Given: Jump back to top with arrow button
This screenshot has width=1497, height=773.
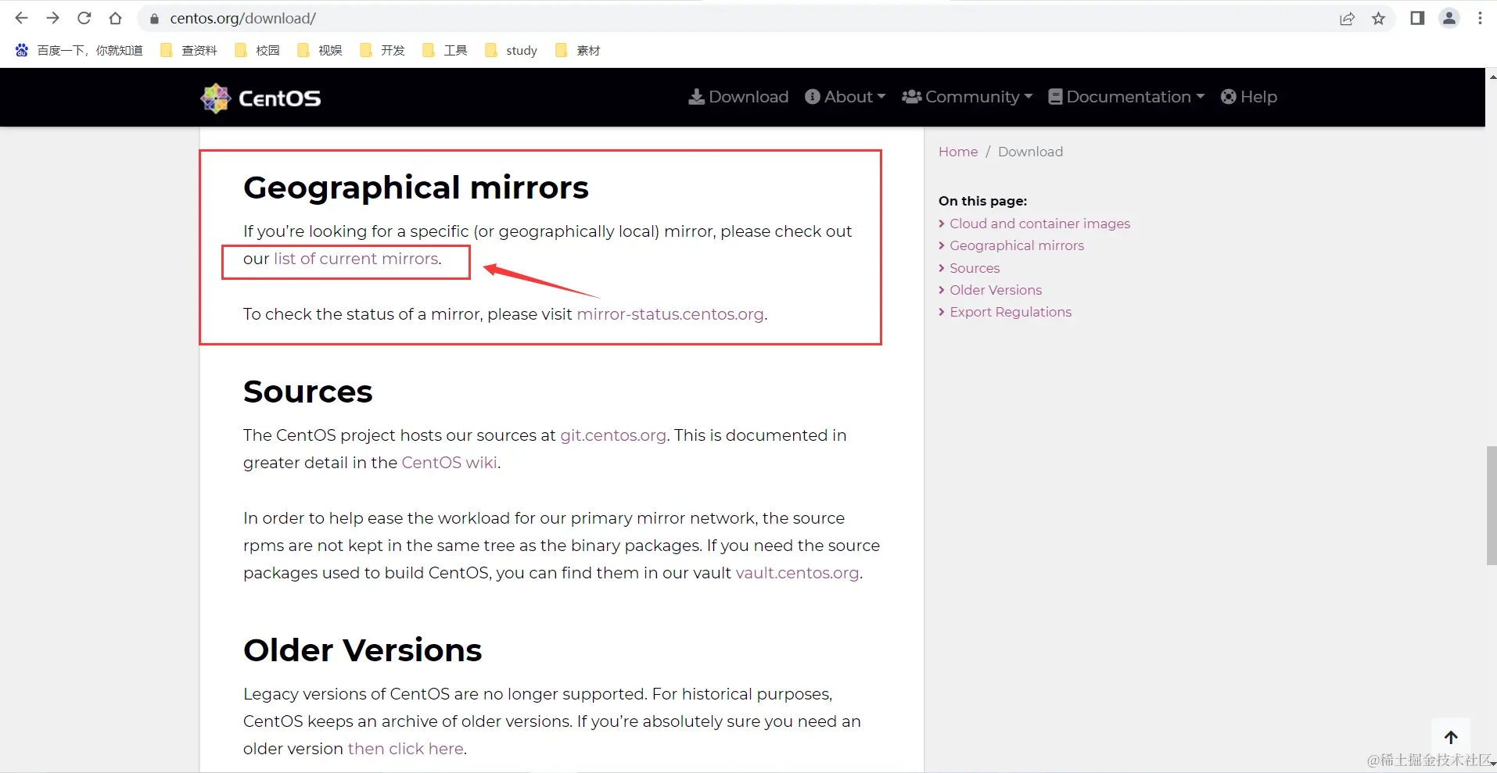Looking at the screenshot, I should (1451, 737).
